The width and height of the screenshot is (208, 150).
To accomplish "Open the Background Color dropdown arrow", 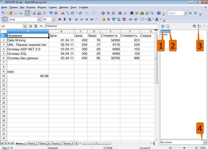I will (x=153, y=19).
